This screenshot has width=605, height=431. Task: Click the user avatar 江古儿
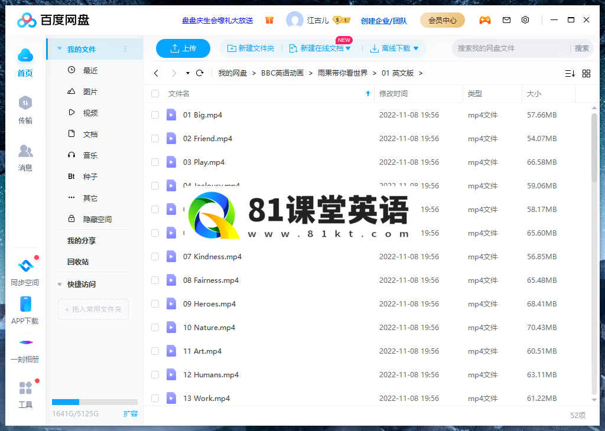(x=294, y=20)
